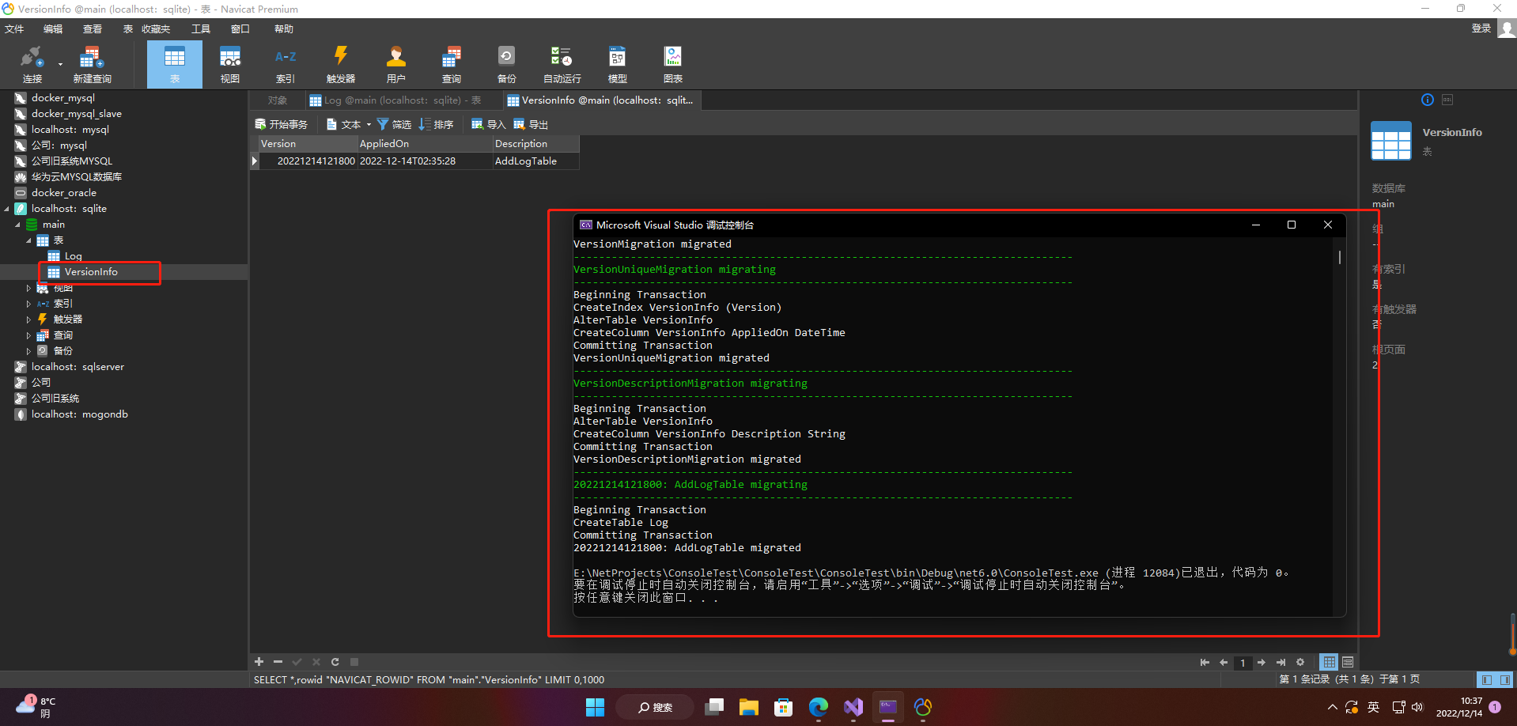Select the Log table in tree
This screenshot has width=1517, height=726.
(73, 256)
